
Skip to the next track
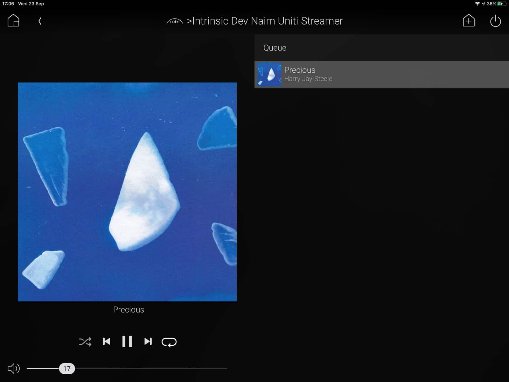click(148, 342)
